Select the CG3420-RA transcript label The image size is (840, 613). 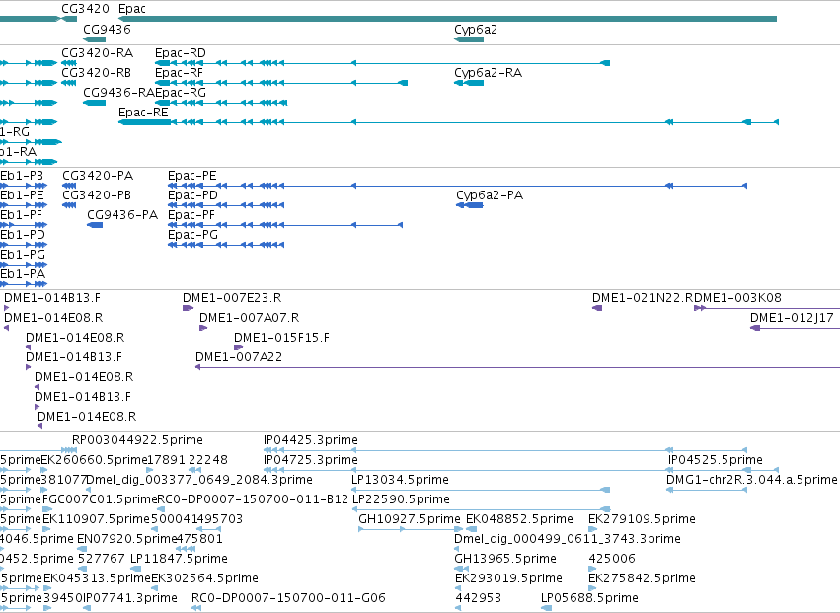click(x=98, y=53)
